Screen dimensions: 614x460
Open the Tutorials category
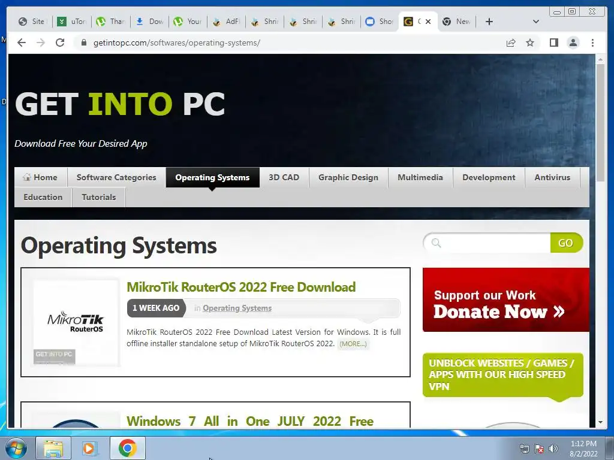[99, 197]
